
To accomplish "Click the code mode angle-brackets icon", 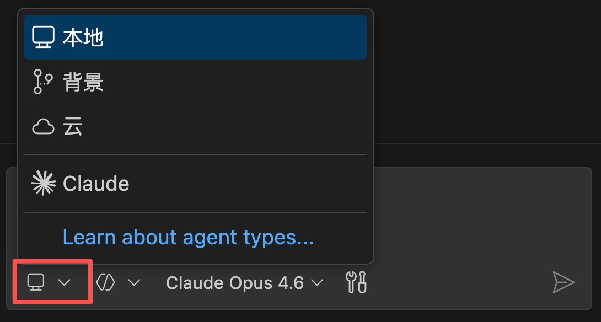I will 105,282.
